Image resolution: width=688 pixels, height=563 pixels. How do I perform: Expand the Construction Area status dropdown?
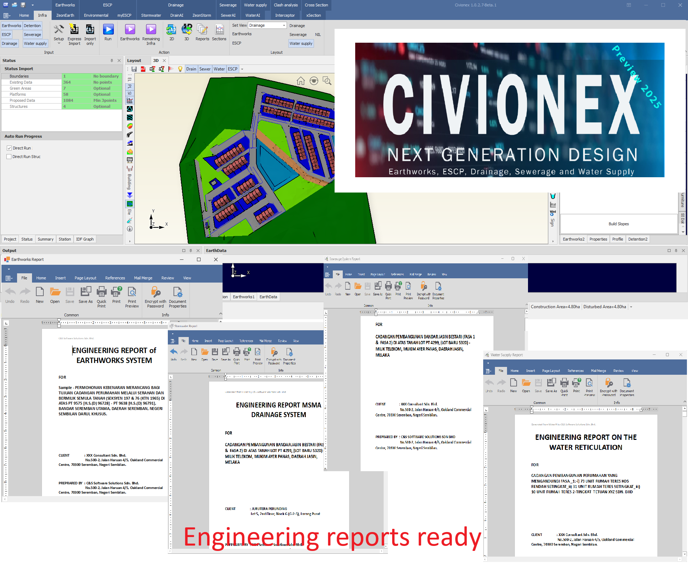pos(631,307)
